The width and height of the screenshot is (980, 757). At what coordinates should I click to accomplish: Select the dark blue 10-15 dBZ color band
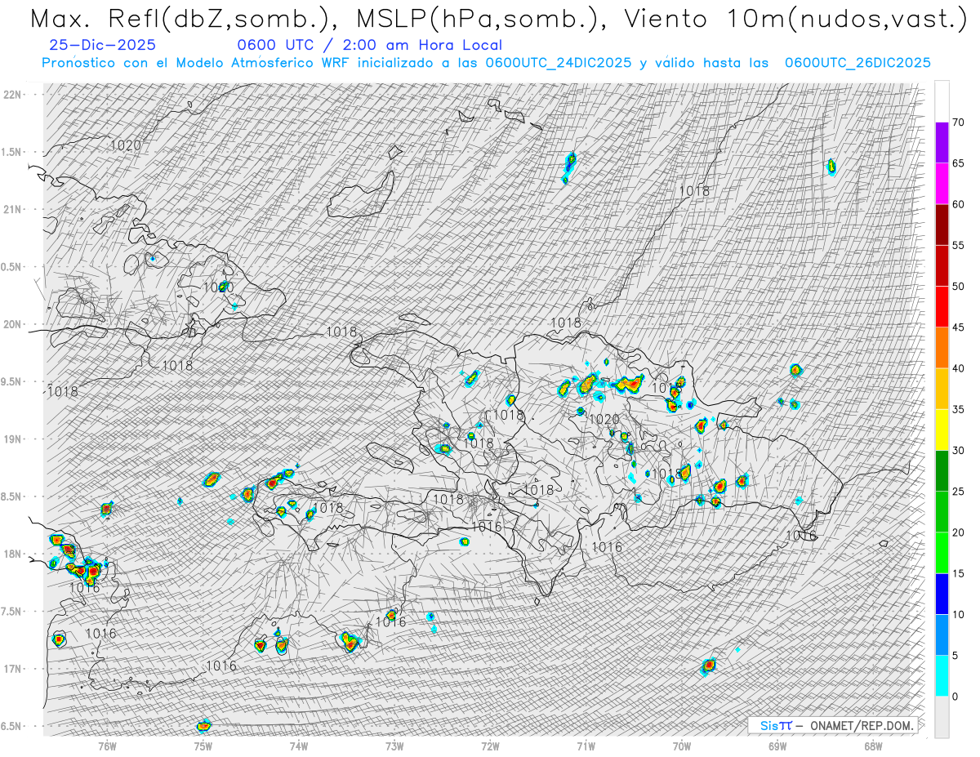[x=942, y=594]
